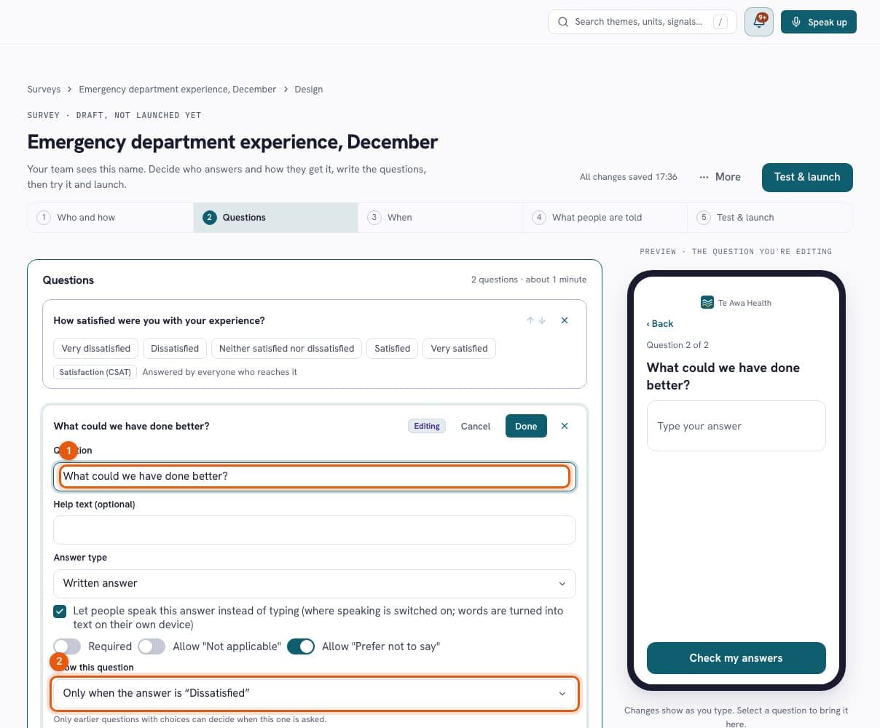Cancel editing the question
Image resolution: width=880 pixels, height=728 pixels.
476,426
